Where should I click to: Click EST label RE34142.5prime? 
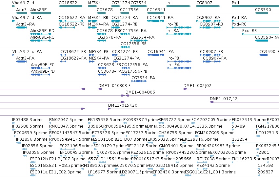click(213, 166)
